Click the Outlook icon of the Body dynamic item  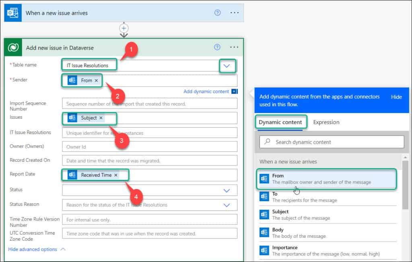click(x=264, y=232)
